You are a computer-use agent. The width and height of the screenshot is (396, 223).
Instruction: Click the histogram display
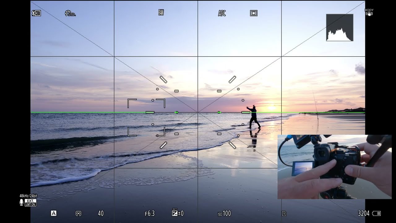pos(340,28)
